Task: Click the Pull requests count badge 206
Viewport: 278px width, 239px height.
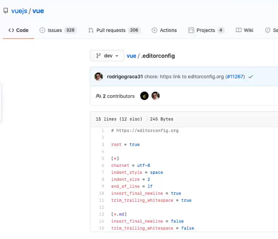Action: 134,30
